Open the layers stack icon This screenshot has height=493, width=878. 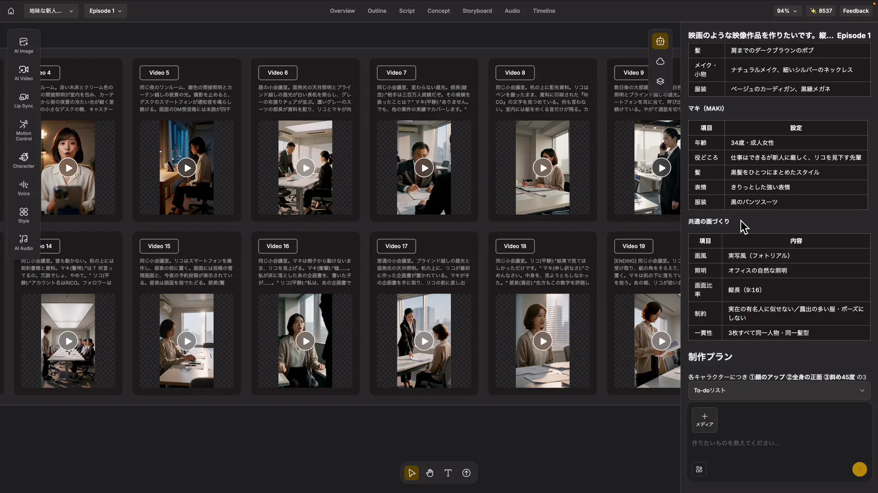coord(660,81)
